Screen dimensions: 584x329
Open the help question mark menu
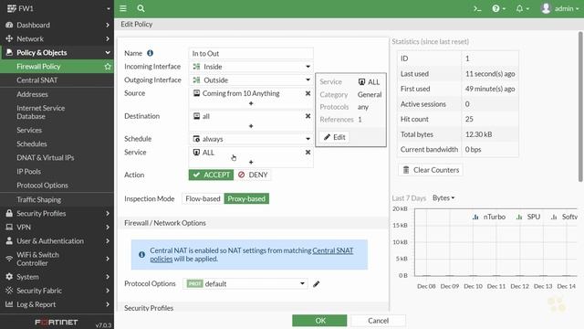pyautogui.click(x=498, y=8)
